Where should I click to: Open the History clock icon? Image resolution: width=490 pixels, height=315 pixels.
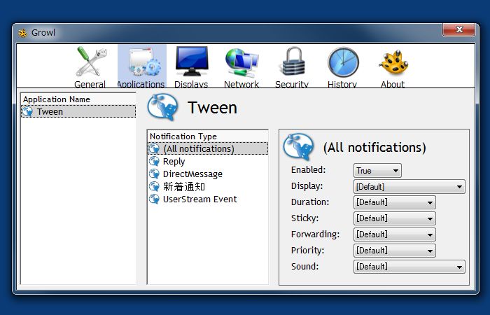click(x=343, y=62)
